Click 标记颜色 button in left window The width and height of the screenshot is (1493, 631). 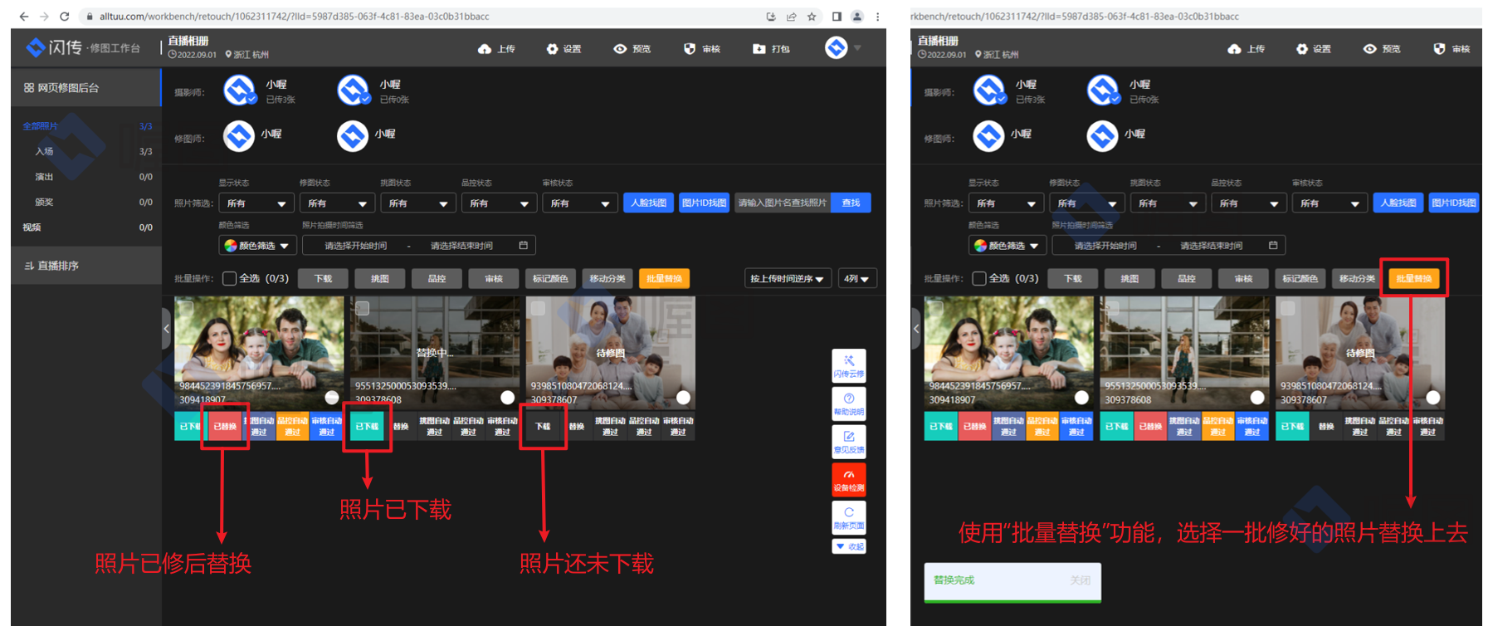click(550, 279)
